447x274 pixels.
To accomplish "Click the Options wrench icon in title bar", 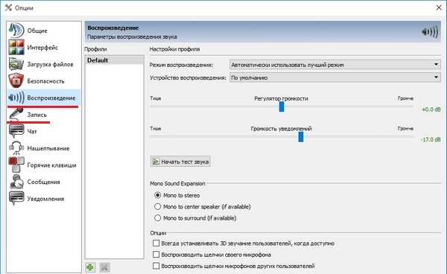I will pyautogui.click(x=8, y=7).
